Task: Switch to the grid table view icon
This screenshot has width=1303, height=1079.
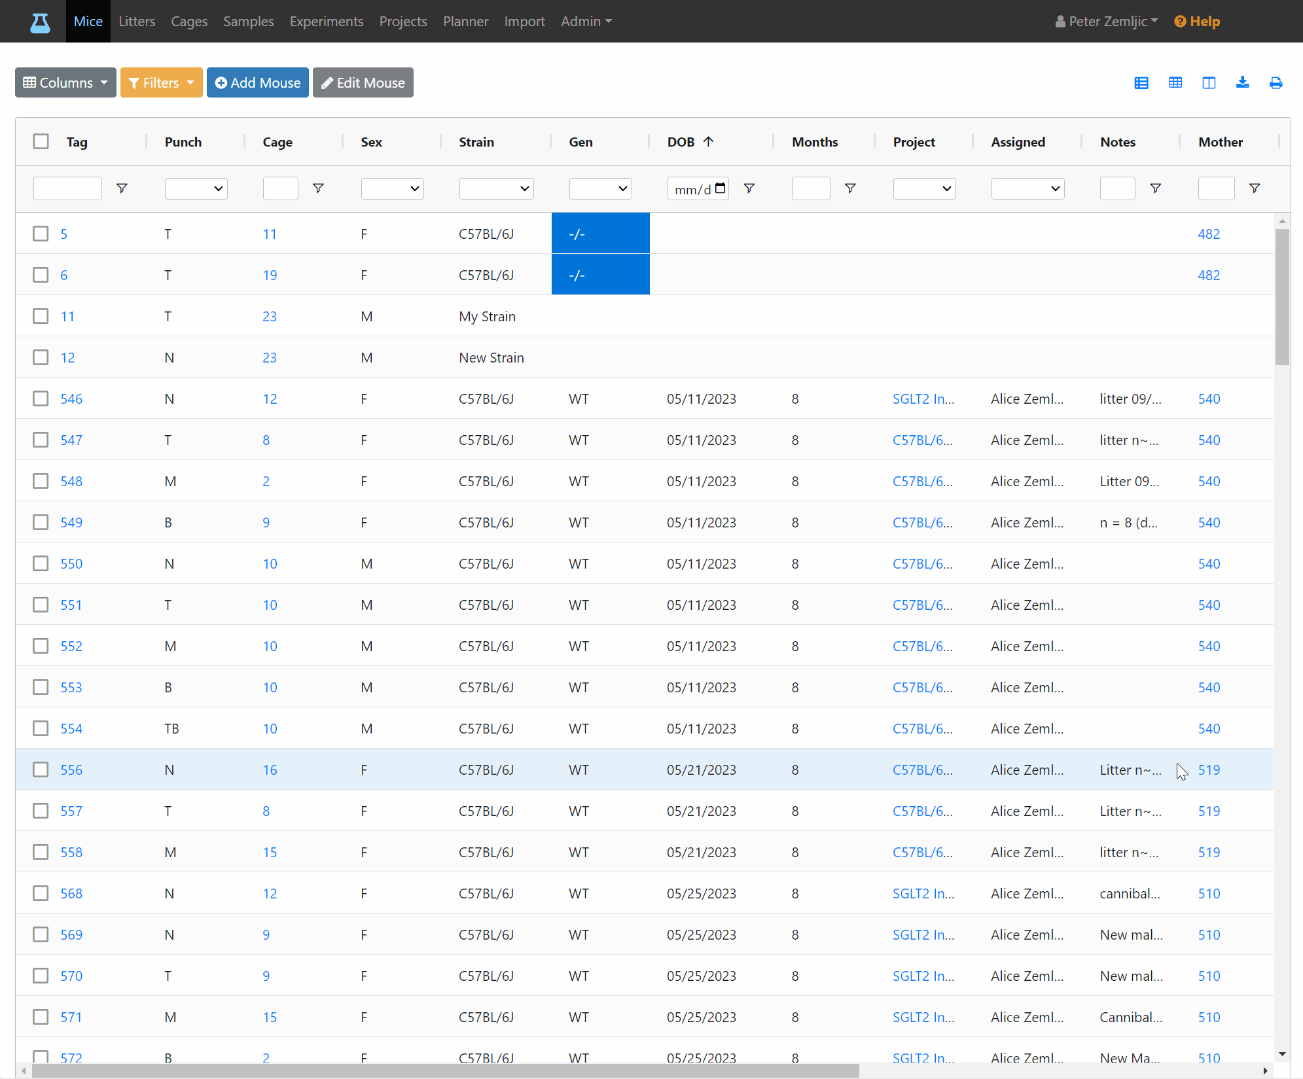Action: click(x=1175, y=83)
